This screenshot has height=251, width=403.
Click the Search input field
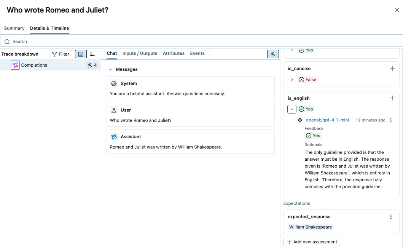tap(202, 42)
